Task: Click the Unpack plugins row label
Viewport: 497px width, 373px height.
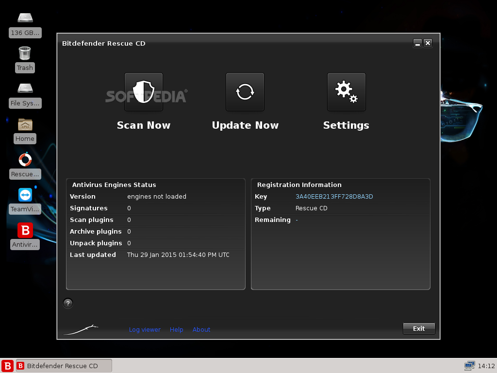Action: coord(96,243)
